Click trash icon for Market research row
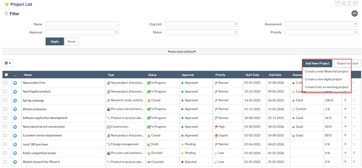 tap(354, 162)
